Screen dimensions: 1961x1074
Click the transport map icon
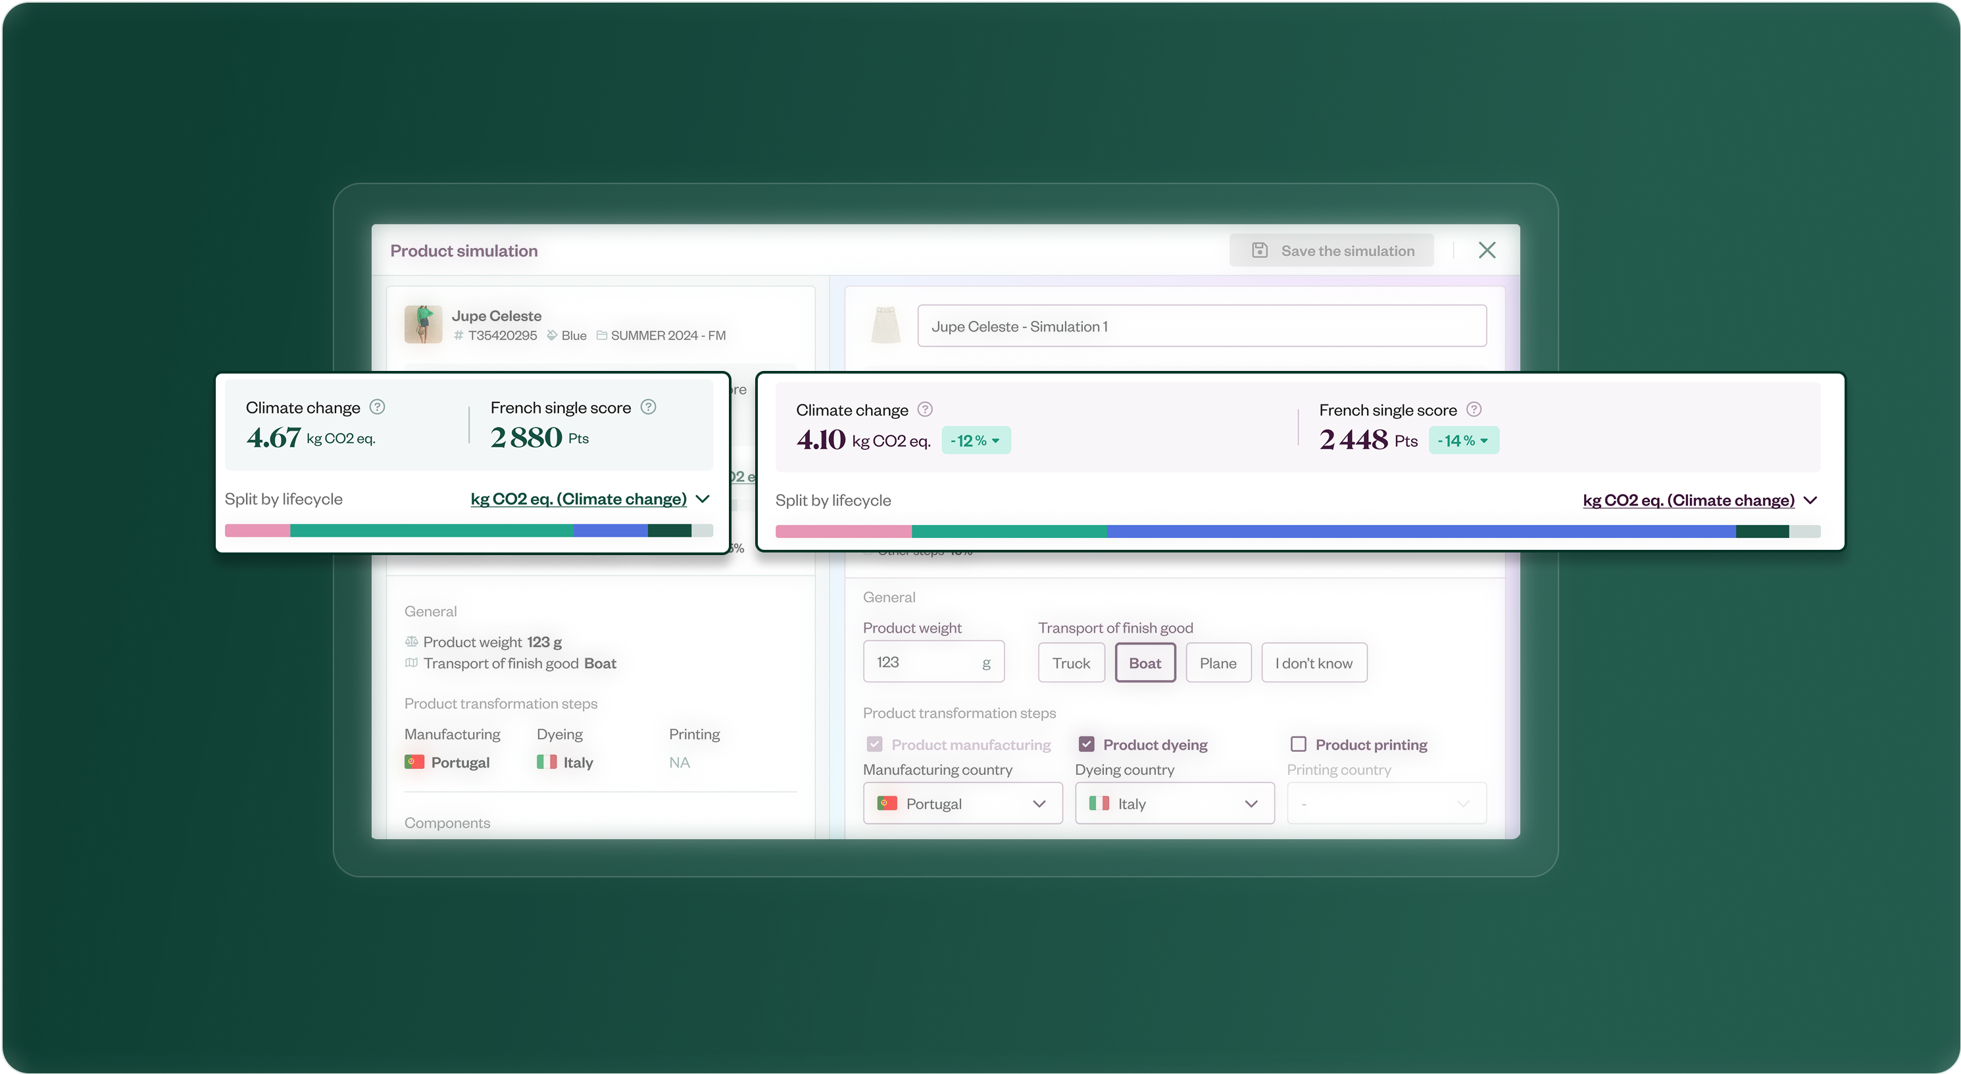(411, 663)
